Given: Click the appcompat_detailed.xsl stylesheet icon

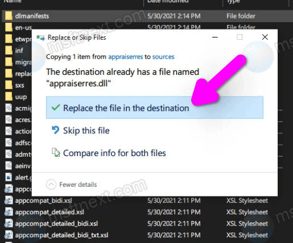Looking at the screenshot, I should click(x=9, y=212).
